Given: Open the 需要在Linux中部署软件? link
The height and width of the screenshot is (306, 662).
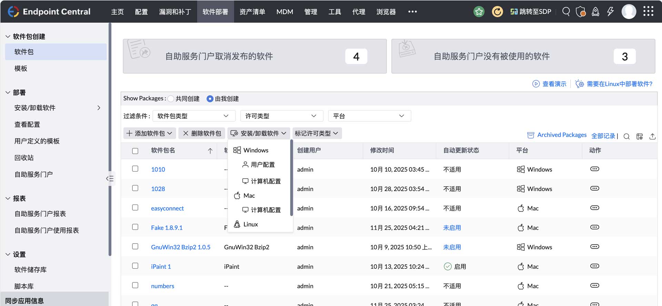Looking at the screenshot, I should pyautogui.click(x=620, y=84).
